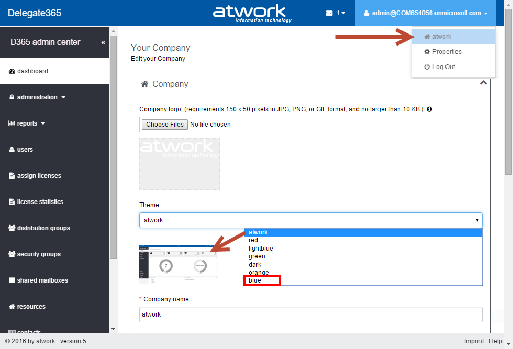Click the administration lock icon

pyautogui.click(x=12, y=97)
